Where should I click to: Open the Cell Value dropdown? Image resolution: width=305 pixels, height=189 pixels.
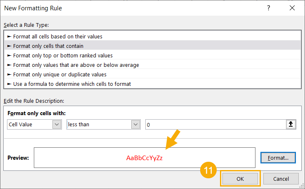(57, 124)
